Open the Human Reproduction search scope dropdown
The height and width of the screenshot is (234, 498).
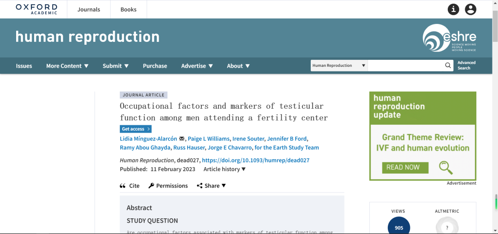point(339,65)
